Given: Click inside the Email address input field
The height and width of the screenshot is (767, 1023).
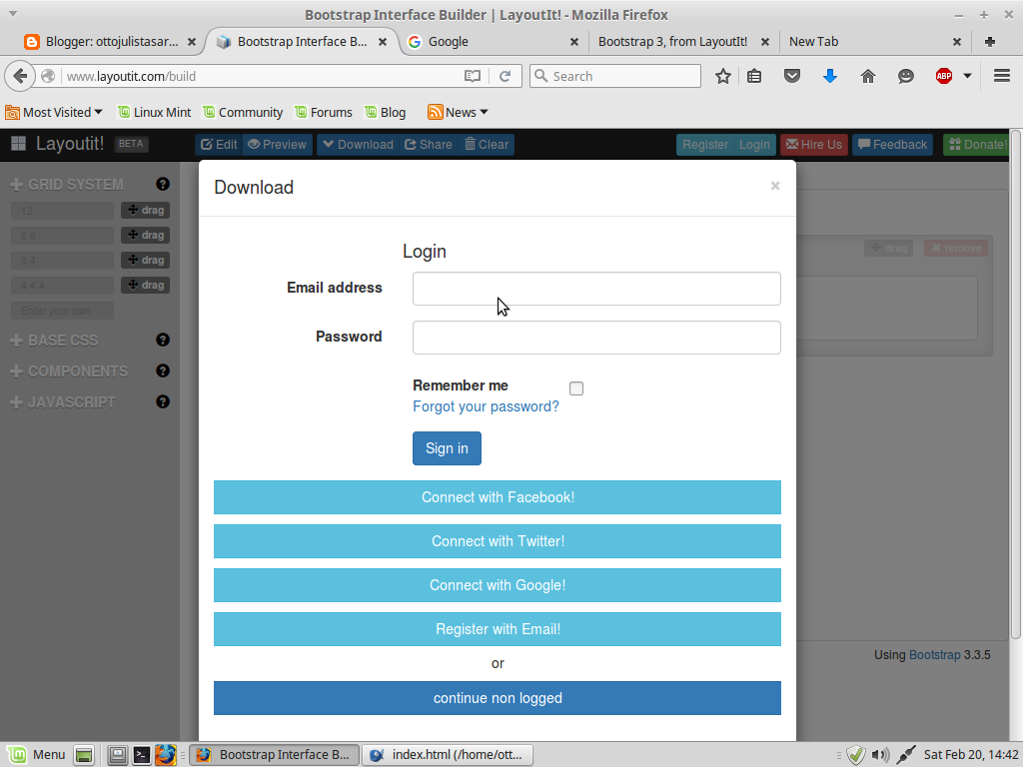Looking at the screenshot, I should [596, 289].
